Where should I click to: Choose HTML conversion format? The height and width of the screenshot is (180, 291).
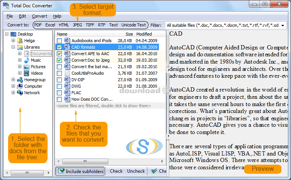coord(64,25)
